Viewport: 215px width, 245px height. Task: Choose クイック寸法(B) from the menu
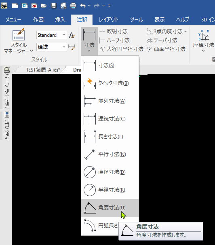(110, 83)
